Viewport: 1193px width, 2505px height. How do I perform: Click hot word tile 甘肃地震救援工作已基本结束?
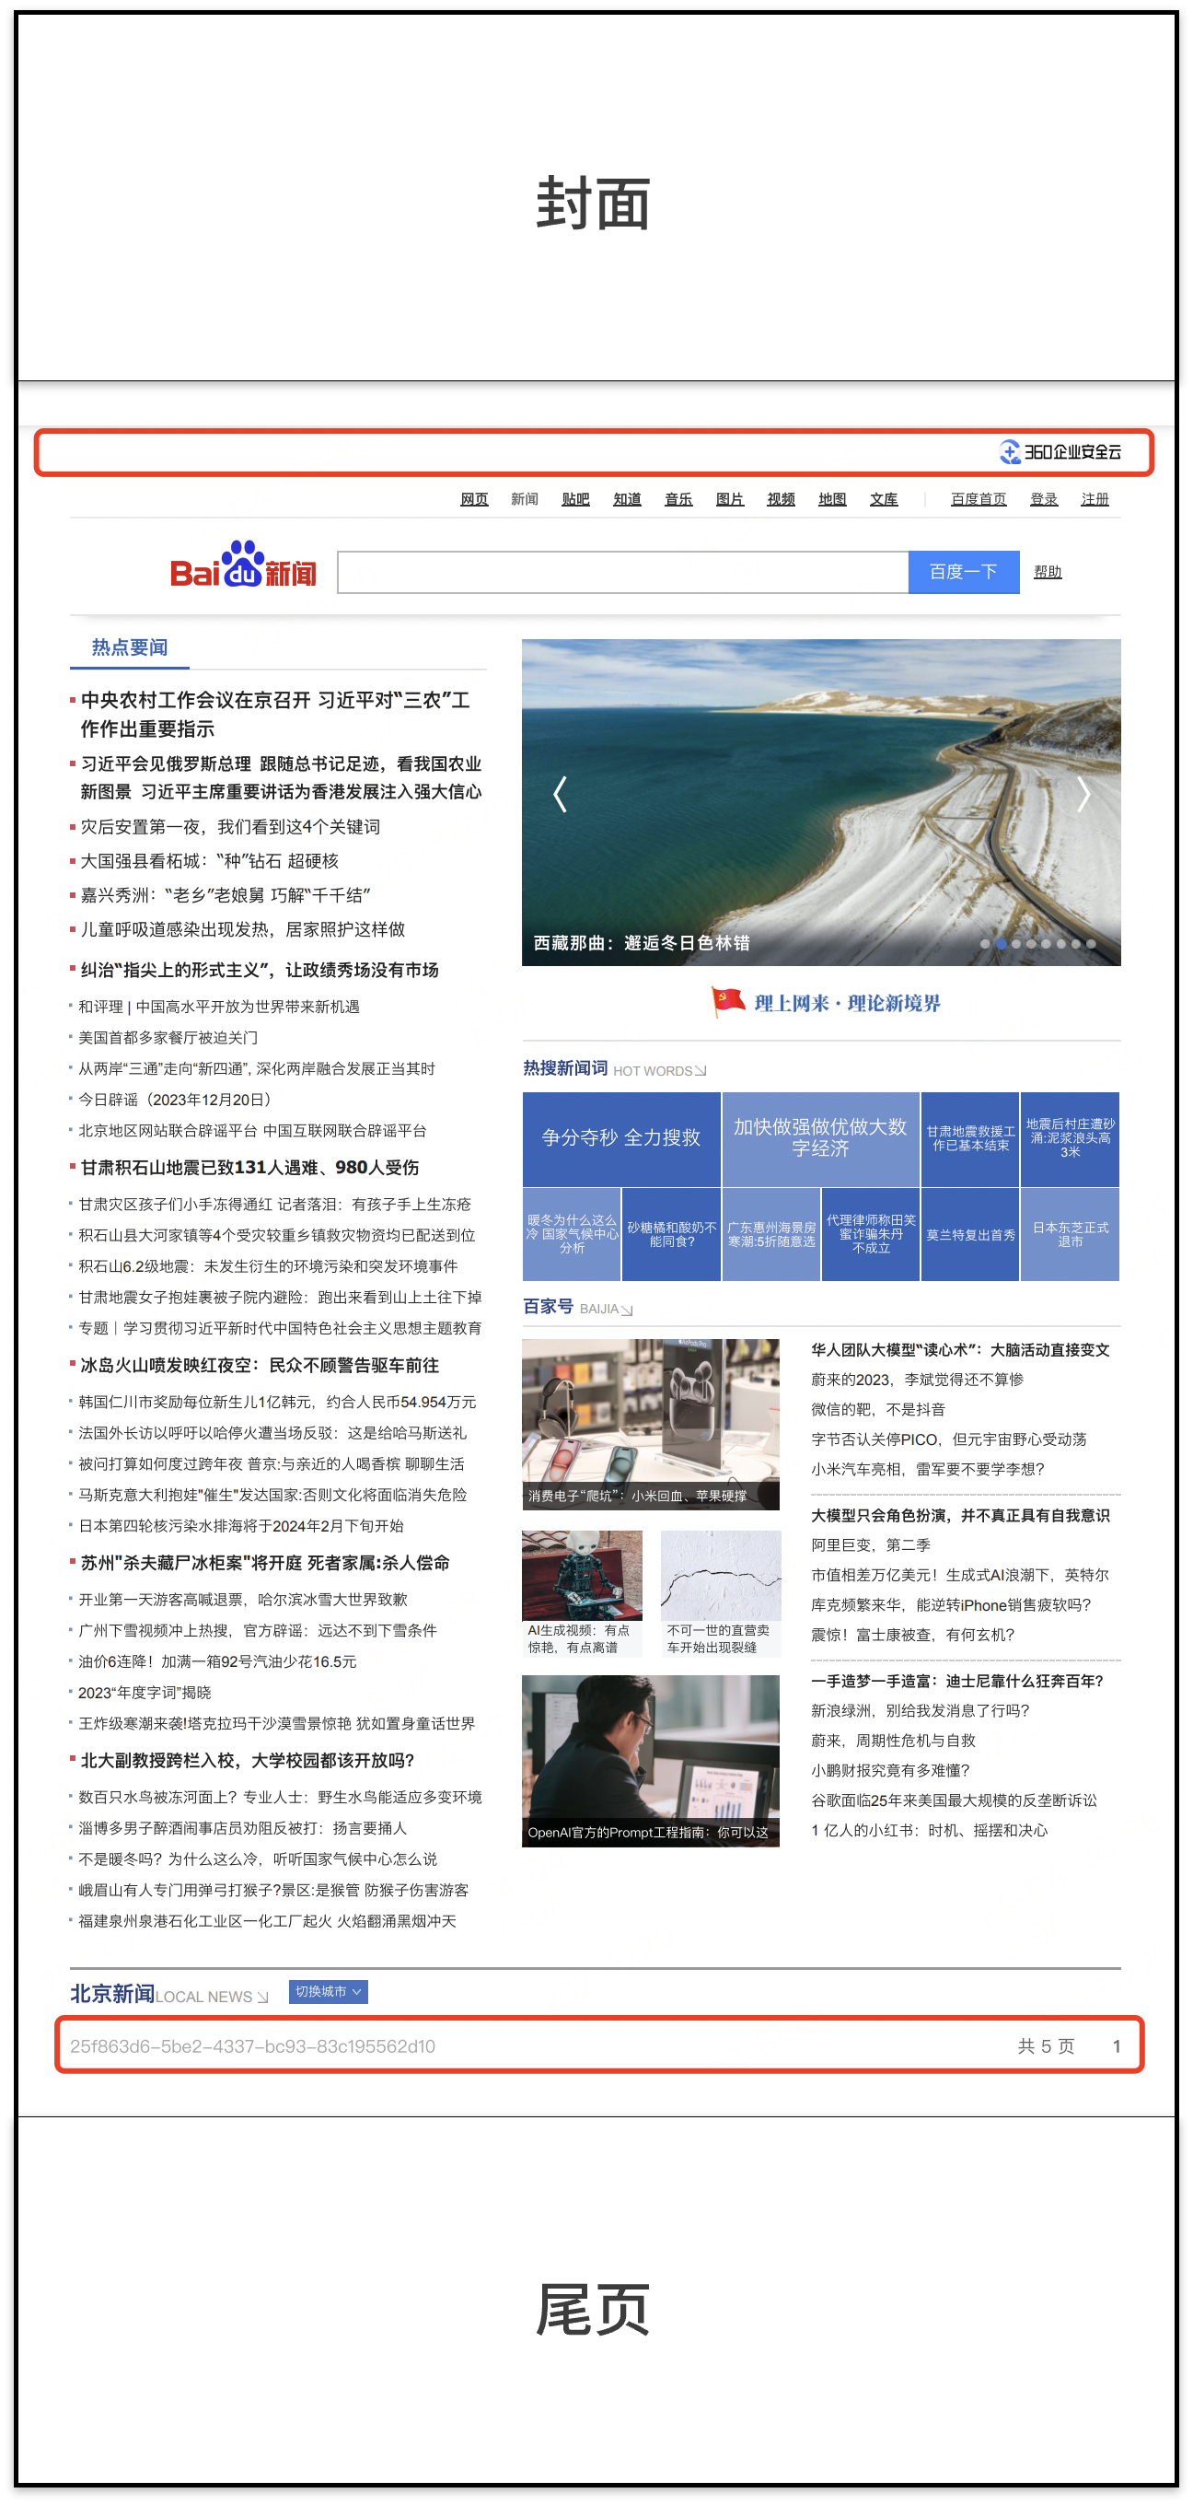coord(970,1137)
